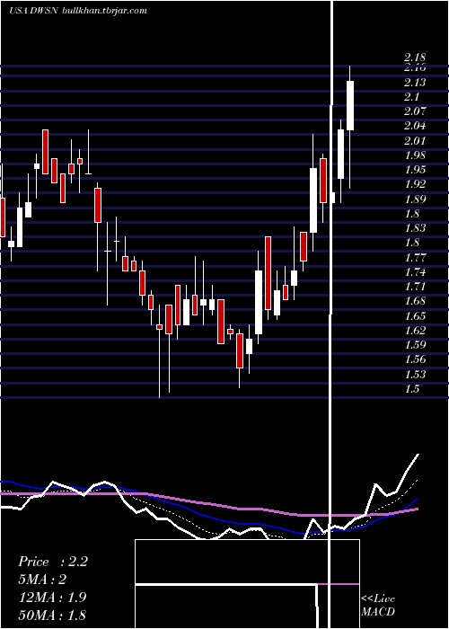Click the '12MA : 1.9' readout
449x629 pixels.
52,598
